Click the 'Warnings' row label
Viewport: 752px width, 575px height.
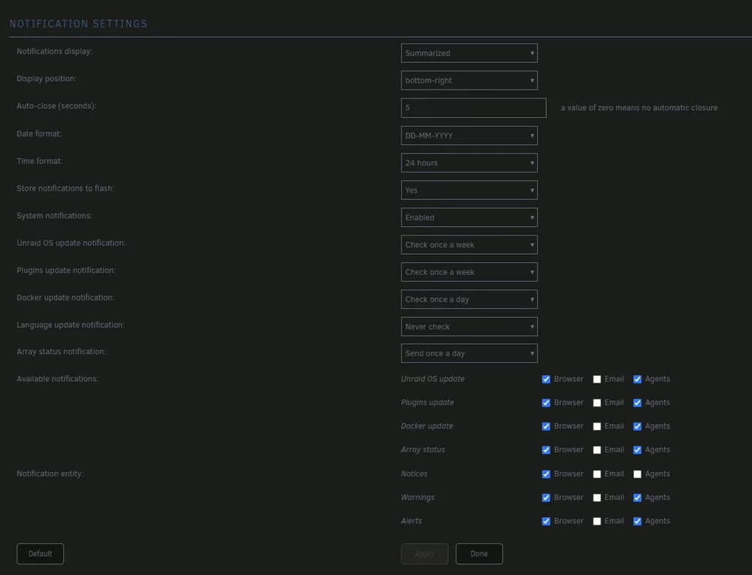click(417, 498)
